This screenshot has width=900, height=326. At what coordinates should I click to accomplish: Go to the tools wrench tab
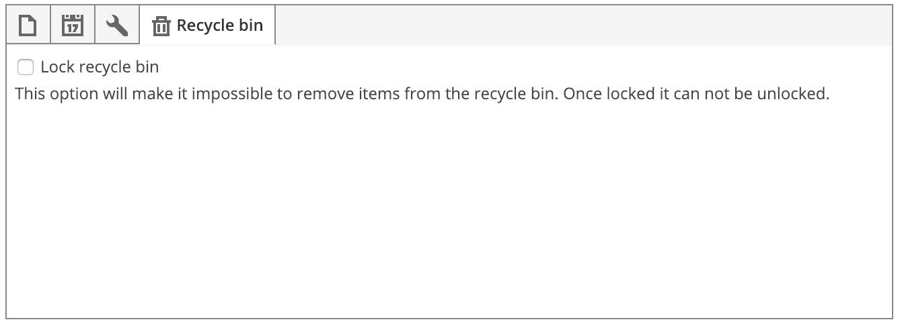coord(117,25)
